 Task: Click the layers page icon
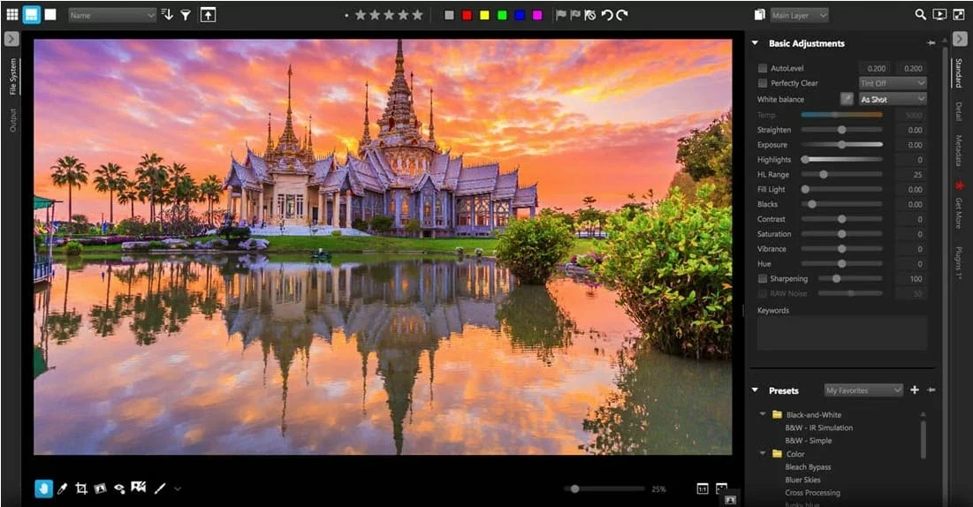[x=759, y=15]
